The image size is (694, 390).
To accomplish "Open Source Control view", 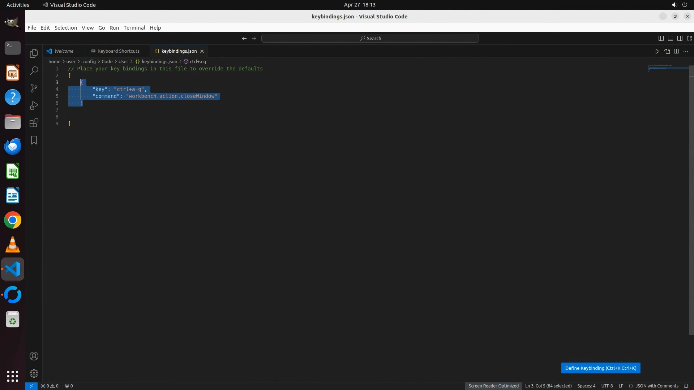I will point(34,88).
